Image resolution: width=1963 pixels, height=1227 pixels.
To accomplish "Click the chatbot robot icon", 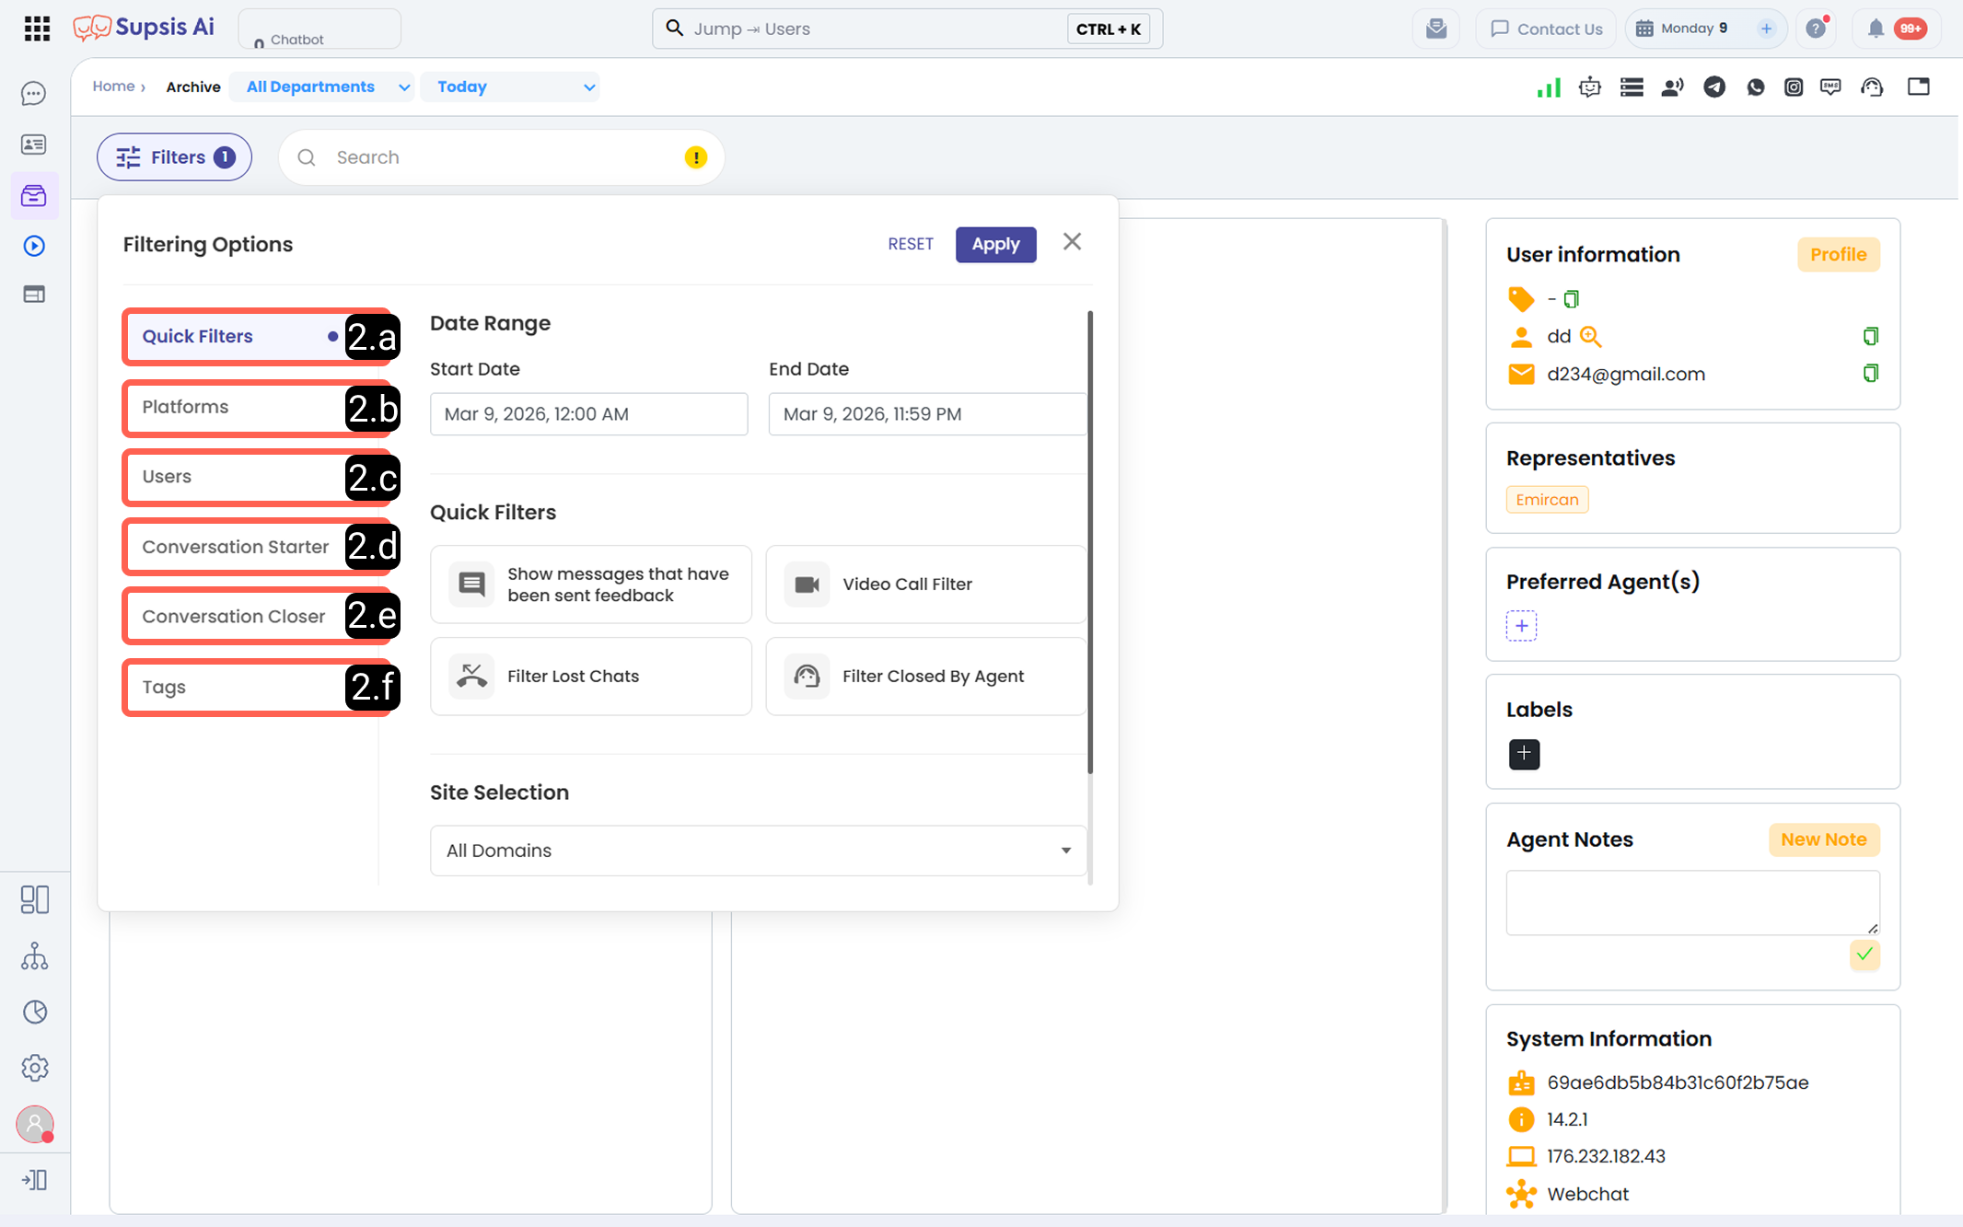I will tap(1590, 87).
